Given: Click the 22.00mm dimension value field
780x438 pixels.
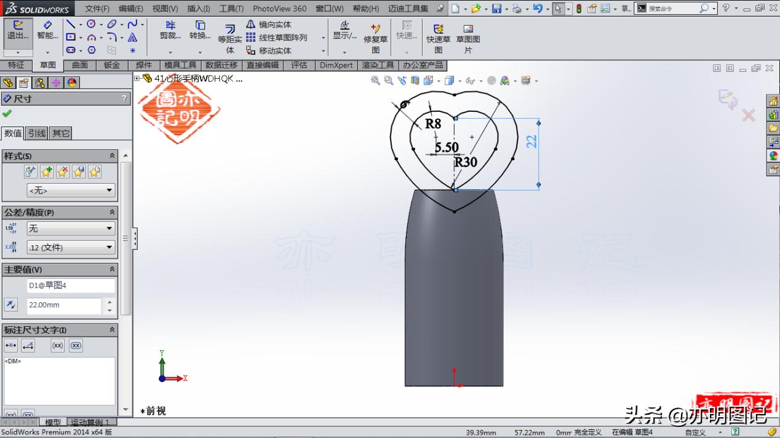Looking at the screenshot, I should point(63,305).
